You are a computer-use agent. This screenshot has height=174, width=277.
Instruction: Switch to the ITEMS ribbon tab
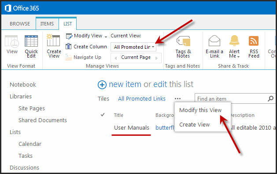(x=47, y=24)
